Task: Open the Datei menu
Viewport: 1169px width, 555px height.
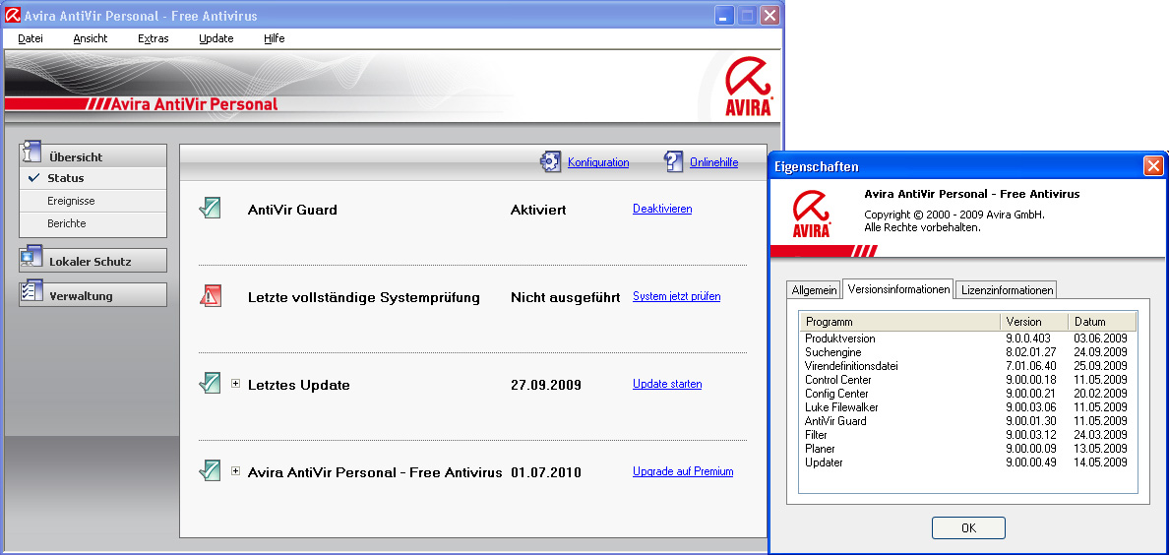Action: pyautogui.click(x=31, y=38)
